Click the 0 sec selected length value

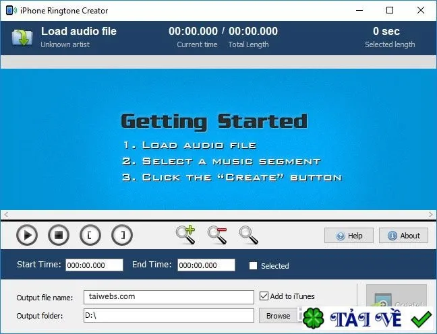[386, 31]
